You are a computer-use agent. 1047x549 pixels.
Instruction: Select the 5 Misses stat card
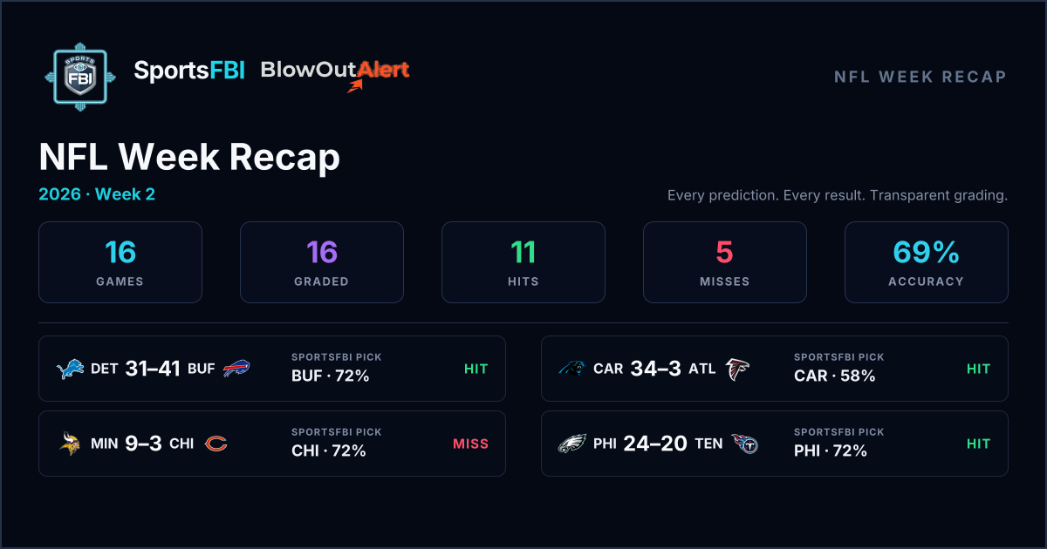click(x=725, y=262)
